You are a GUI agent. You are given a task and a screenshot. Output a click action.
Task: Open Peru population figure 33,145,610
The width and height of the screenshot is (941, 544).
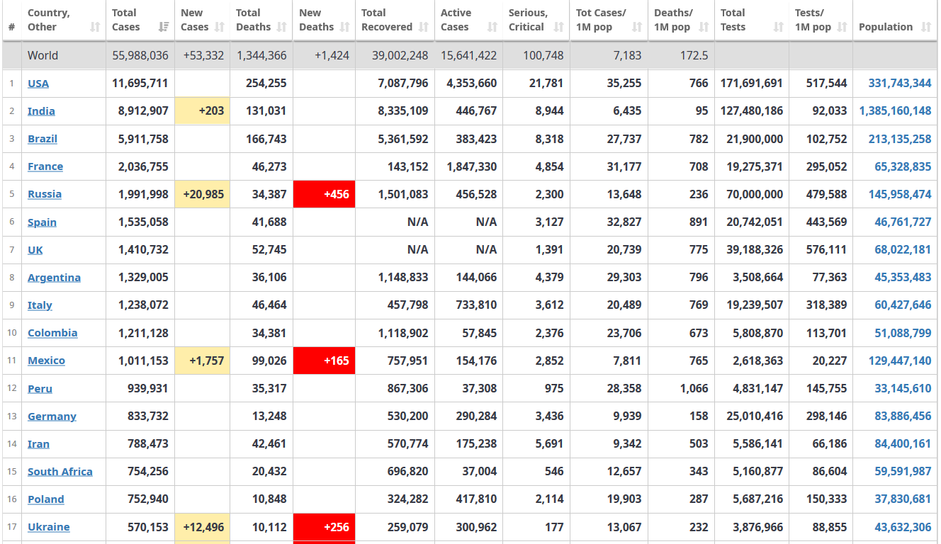tap(903, 389)
